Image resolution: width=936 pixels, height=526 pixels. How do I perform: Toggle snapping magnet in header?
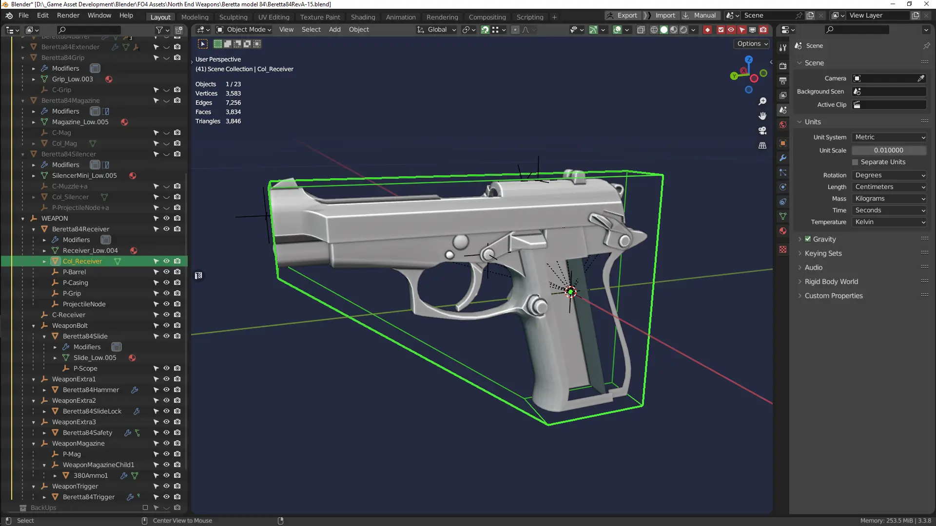pyautogui.click(x=485, y=30)
